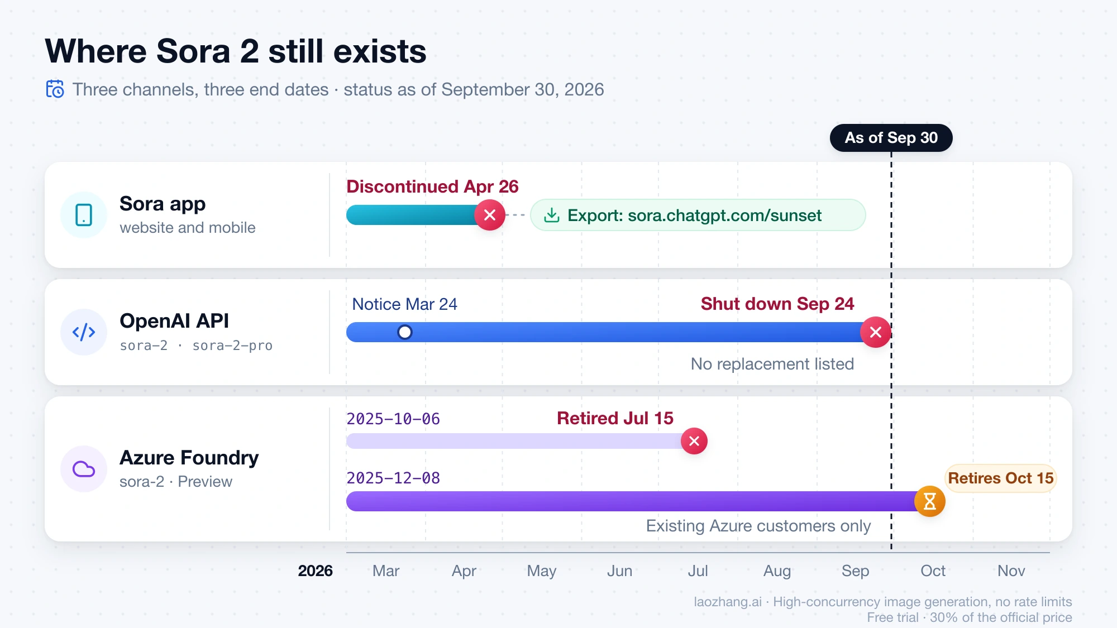Click the Shut down Sep 24 label
The height and width of the screenshot is (628, 1117).
(777, 304)
